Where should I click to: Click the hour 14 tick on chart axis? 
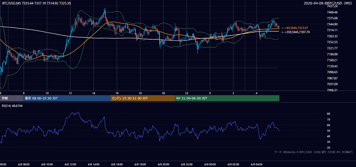click(94, 93)
